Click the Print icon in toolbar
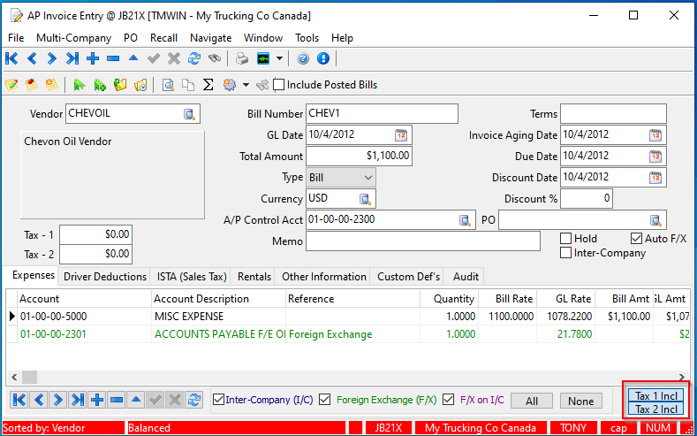Image resolution: width=697 pixels, height=436 pixels. [241, 59]
